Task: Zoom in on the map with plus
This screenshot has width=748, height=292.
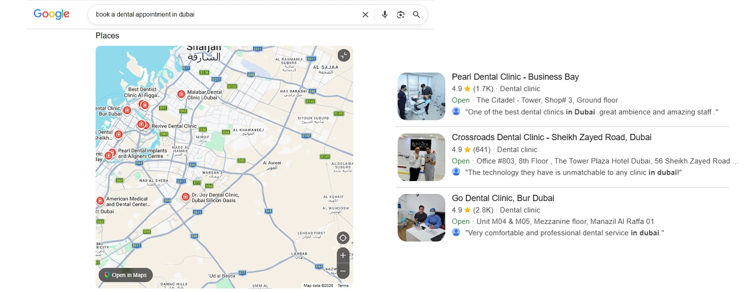Action: (x=343, y=256)
